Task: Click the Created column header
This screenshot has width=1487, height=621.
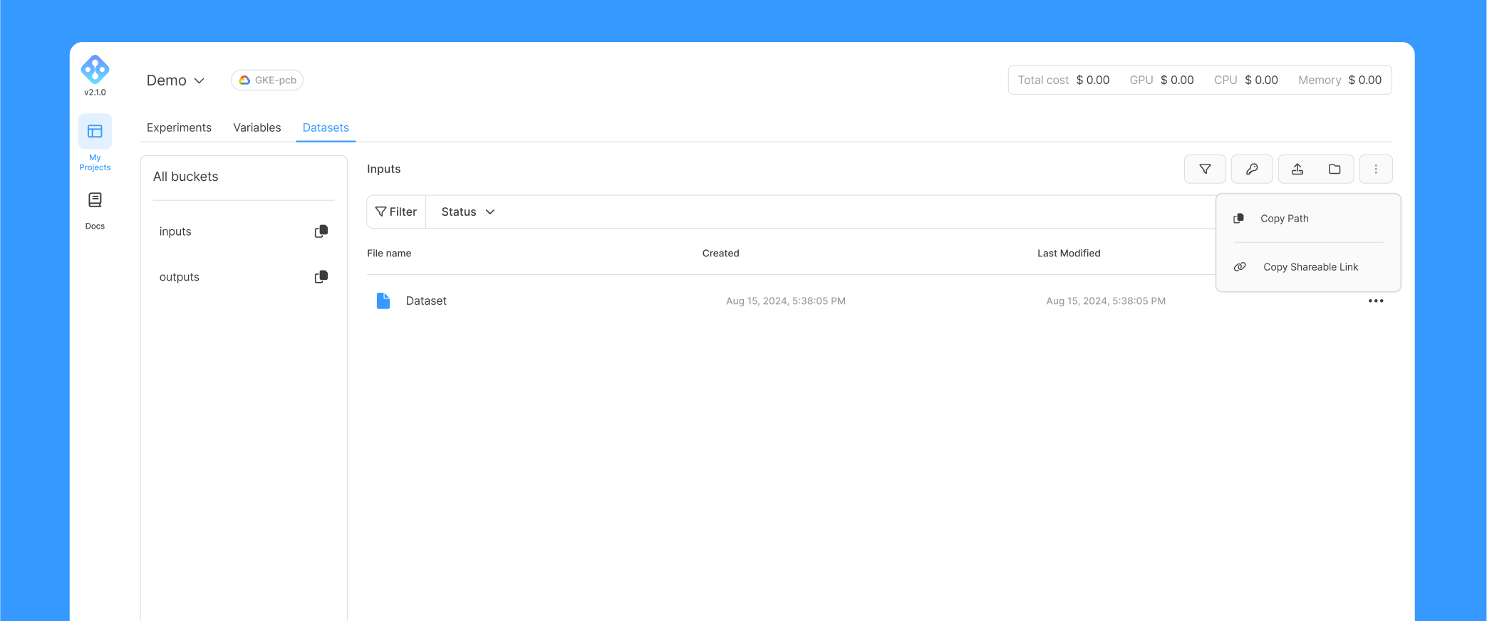Action: (720, 254)
